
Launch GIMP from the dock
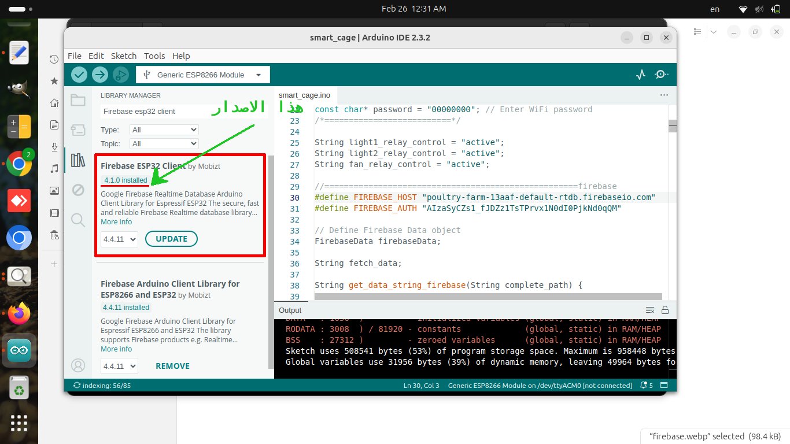click(x=19, y=90)
